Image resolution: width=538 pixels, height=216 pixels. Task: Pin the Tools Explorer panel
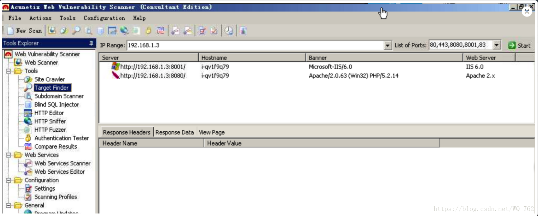point(91,43)
